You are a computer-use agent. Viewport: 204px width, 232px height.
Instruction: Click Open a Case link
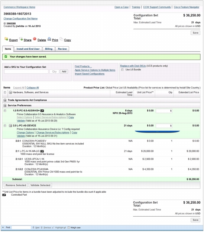tap(121, 7)
